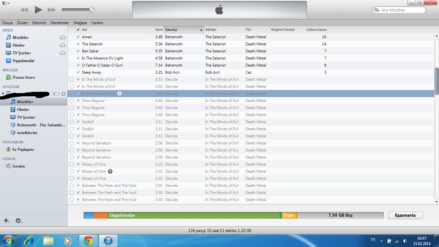Uncheck In The Absence Ov Light checkbox

[78, 58]
